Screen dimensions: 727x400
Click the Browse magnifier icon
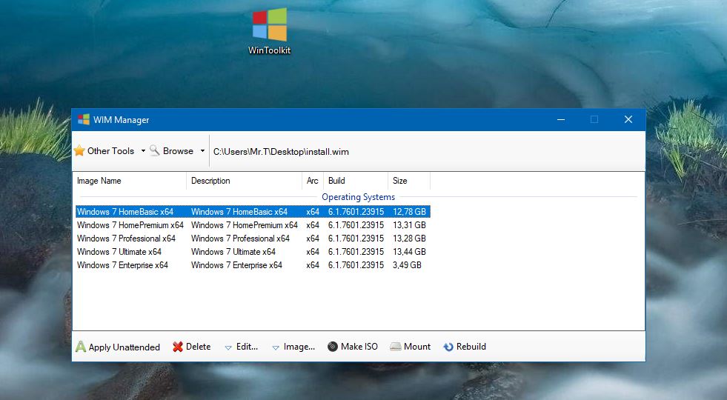[x=155, y=150]
